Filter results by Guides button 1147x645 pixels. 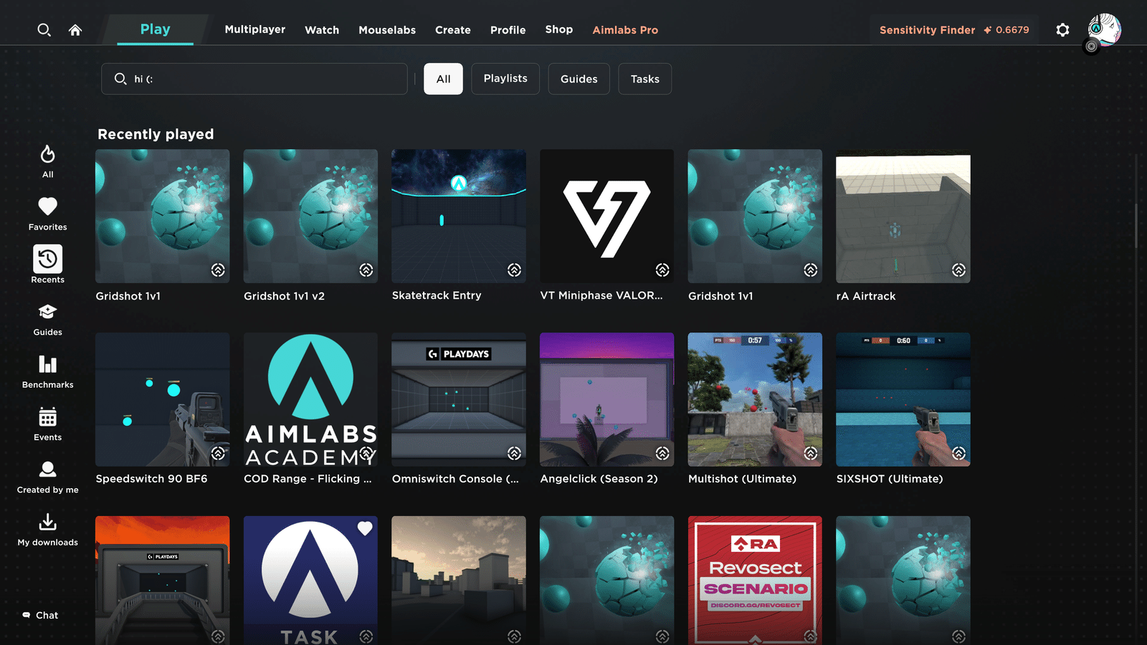pyautogui.click(x=579, y=79)
